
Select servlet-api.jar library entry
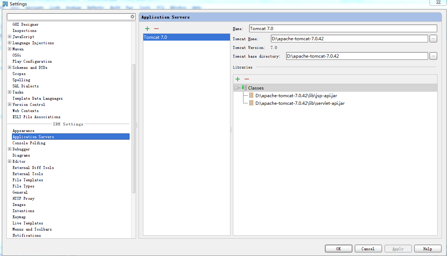click(x=299, y=103)
